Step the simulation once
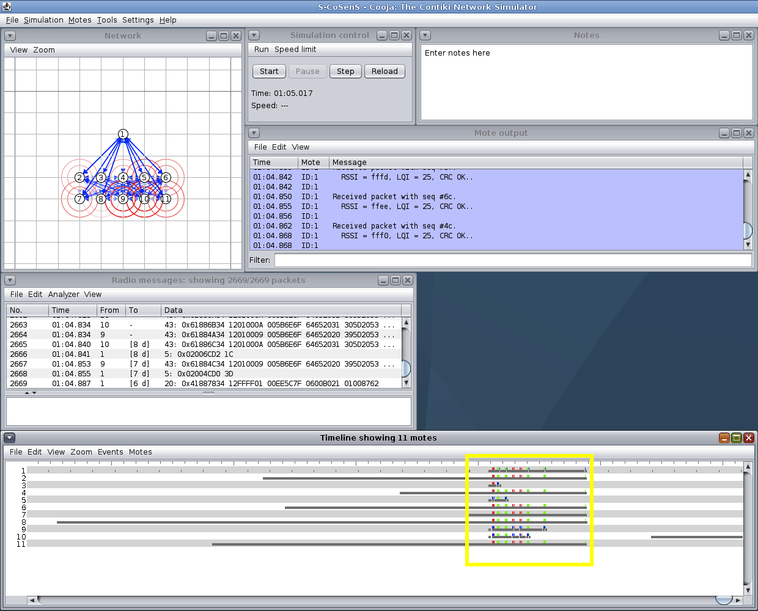Viewport: 758px width, 611px height. coord(345,71)
